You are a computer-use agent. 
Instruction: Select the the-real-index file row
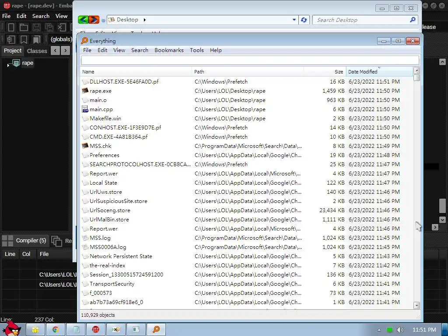(247, 266)
